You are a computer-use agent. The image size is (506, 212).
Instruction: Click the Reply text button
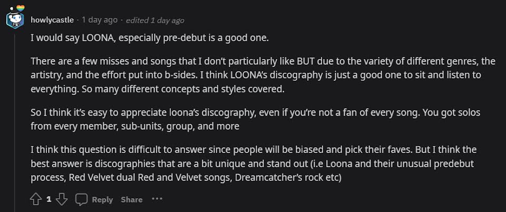tap(102, 200)
